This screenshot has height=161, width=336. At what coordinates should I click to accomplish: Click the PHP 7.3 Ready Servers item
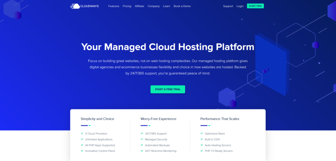click(219, 151)
